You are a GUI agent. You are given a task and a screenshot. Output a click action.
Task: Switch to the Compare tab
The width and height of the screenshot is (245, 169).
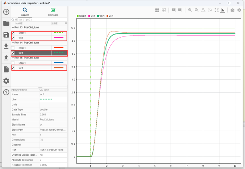pos(53,12)
